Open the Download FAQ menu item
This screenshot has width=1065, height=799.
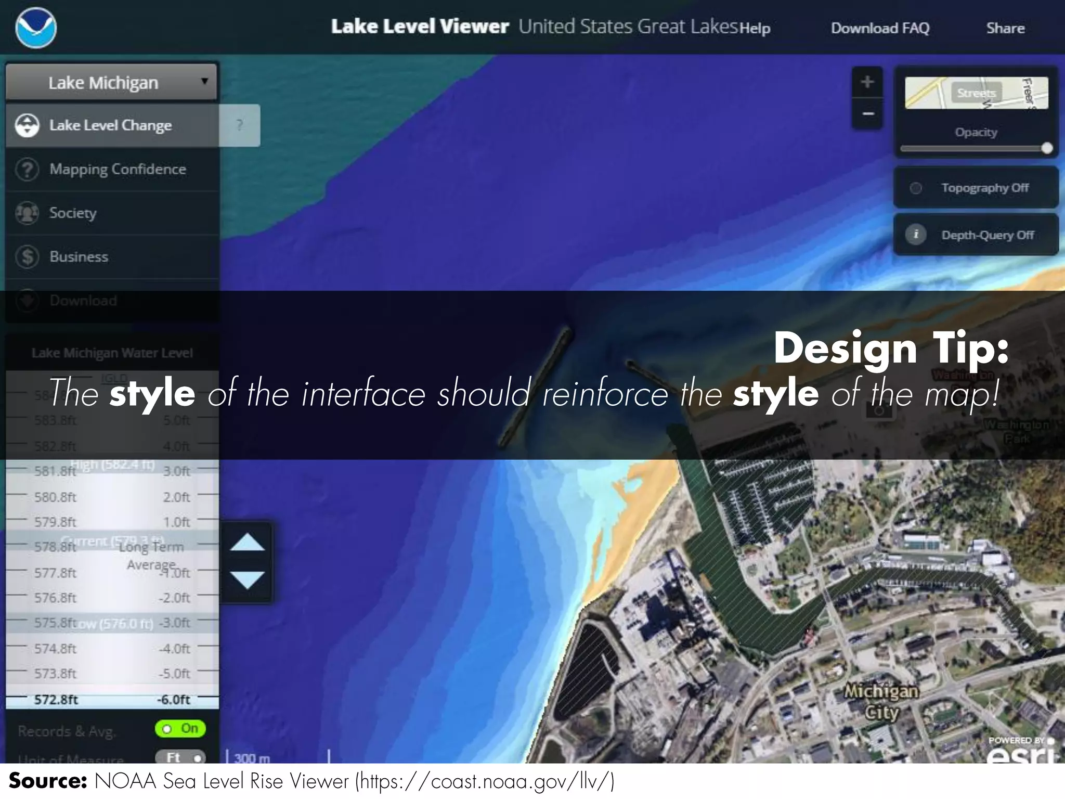[880, 28]
